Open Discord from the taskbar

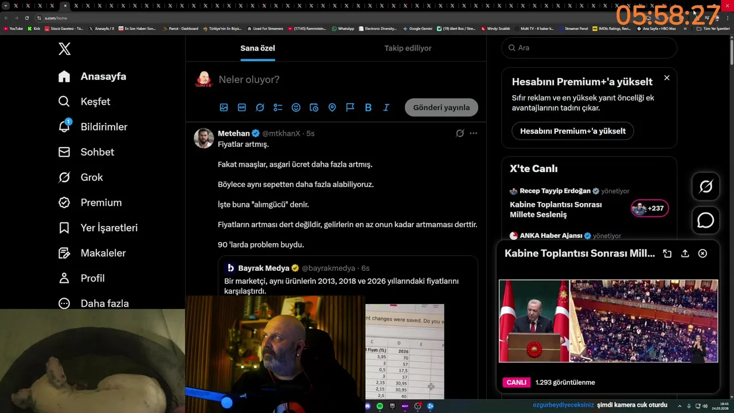(368, 406)
